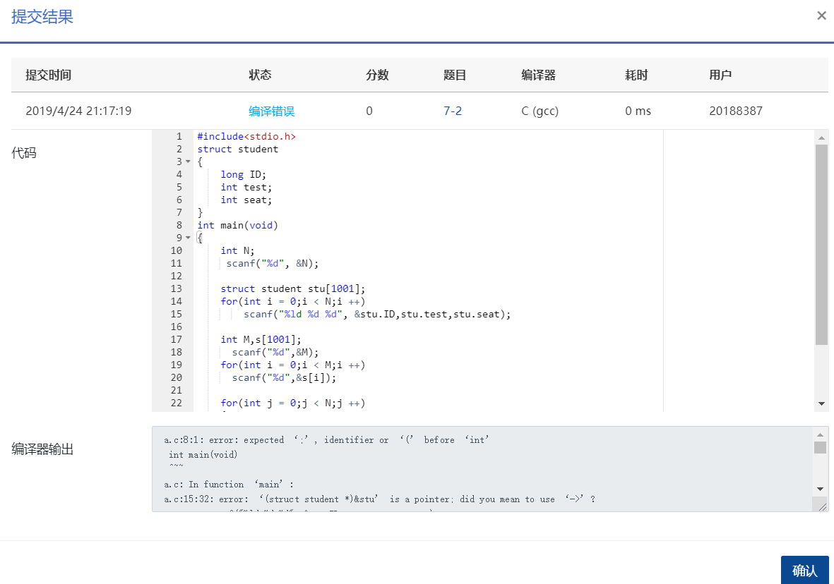
Task: Click the 'int main(void)' code line in the editor
Action: 238,225
